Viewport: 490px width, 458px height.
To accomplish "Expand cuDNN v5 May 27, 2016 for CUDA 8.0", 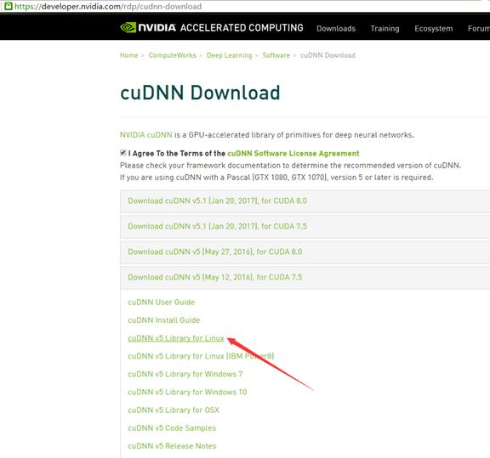I will [305, 252].
